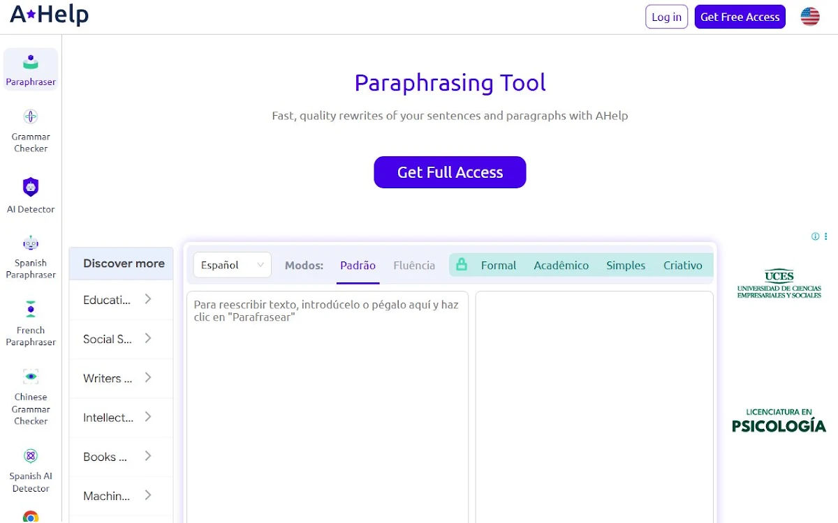This screenshot has width=838, height=523.
Task: Click the Licenciatura en Psicología ad
Action: [779, 420]
